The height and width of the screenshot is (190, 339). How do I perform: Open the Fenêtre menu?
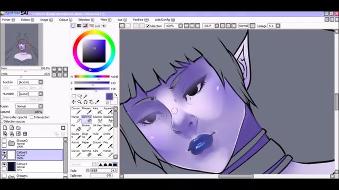(x=141, y=20)
